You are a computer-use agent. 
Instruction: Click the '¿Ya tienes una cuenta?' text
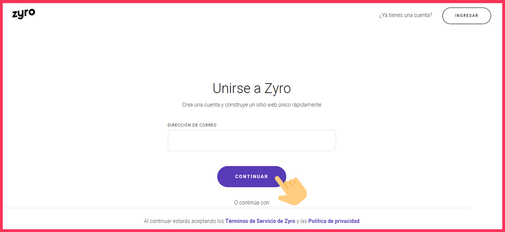pyautogui.click(x=405, y=15)
